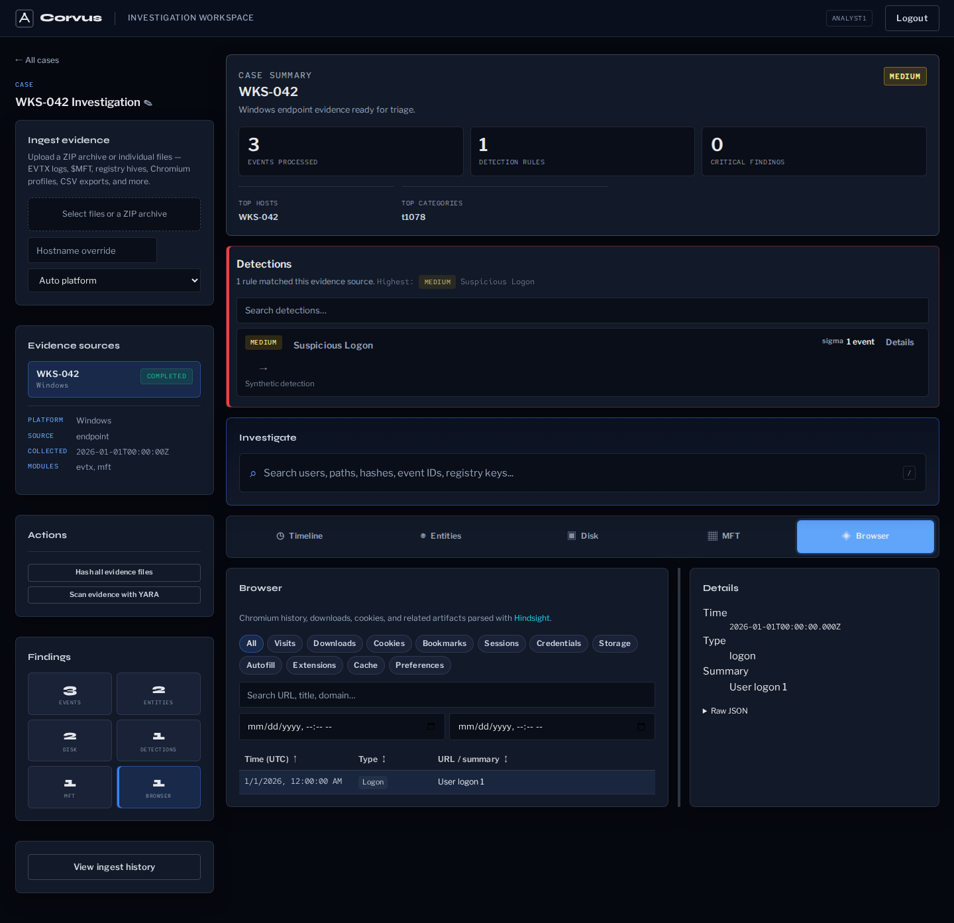
Task: Open the Detections findings tile
Action: 158,741
